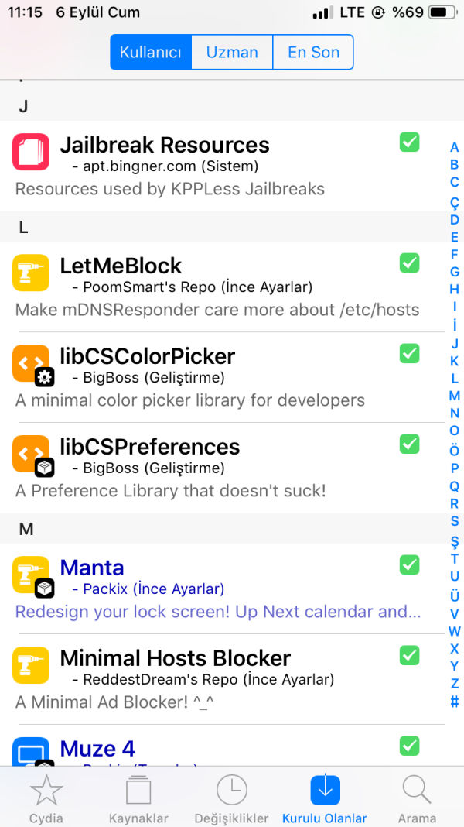Tap the Minimal Hosts Blocker drill icon

[31, 665]
